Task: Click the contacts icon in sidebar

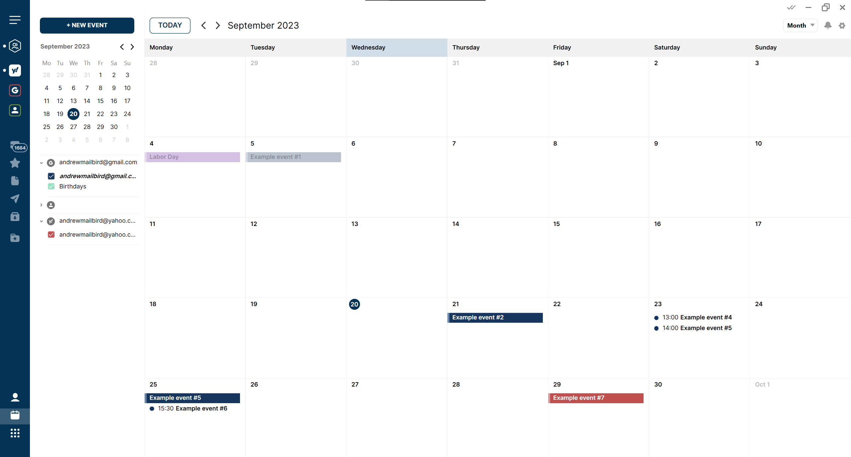Action: [15, 397]
